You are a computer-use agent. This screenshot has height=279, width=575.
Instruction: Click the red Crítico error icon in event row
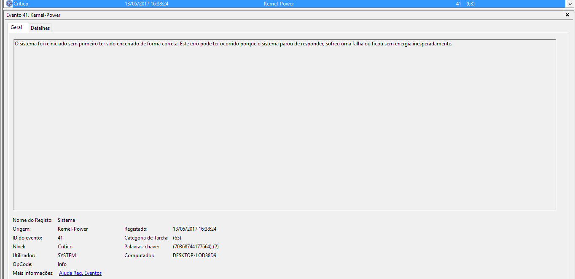pos(9,3)
